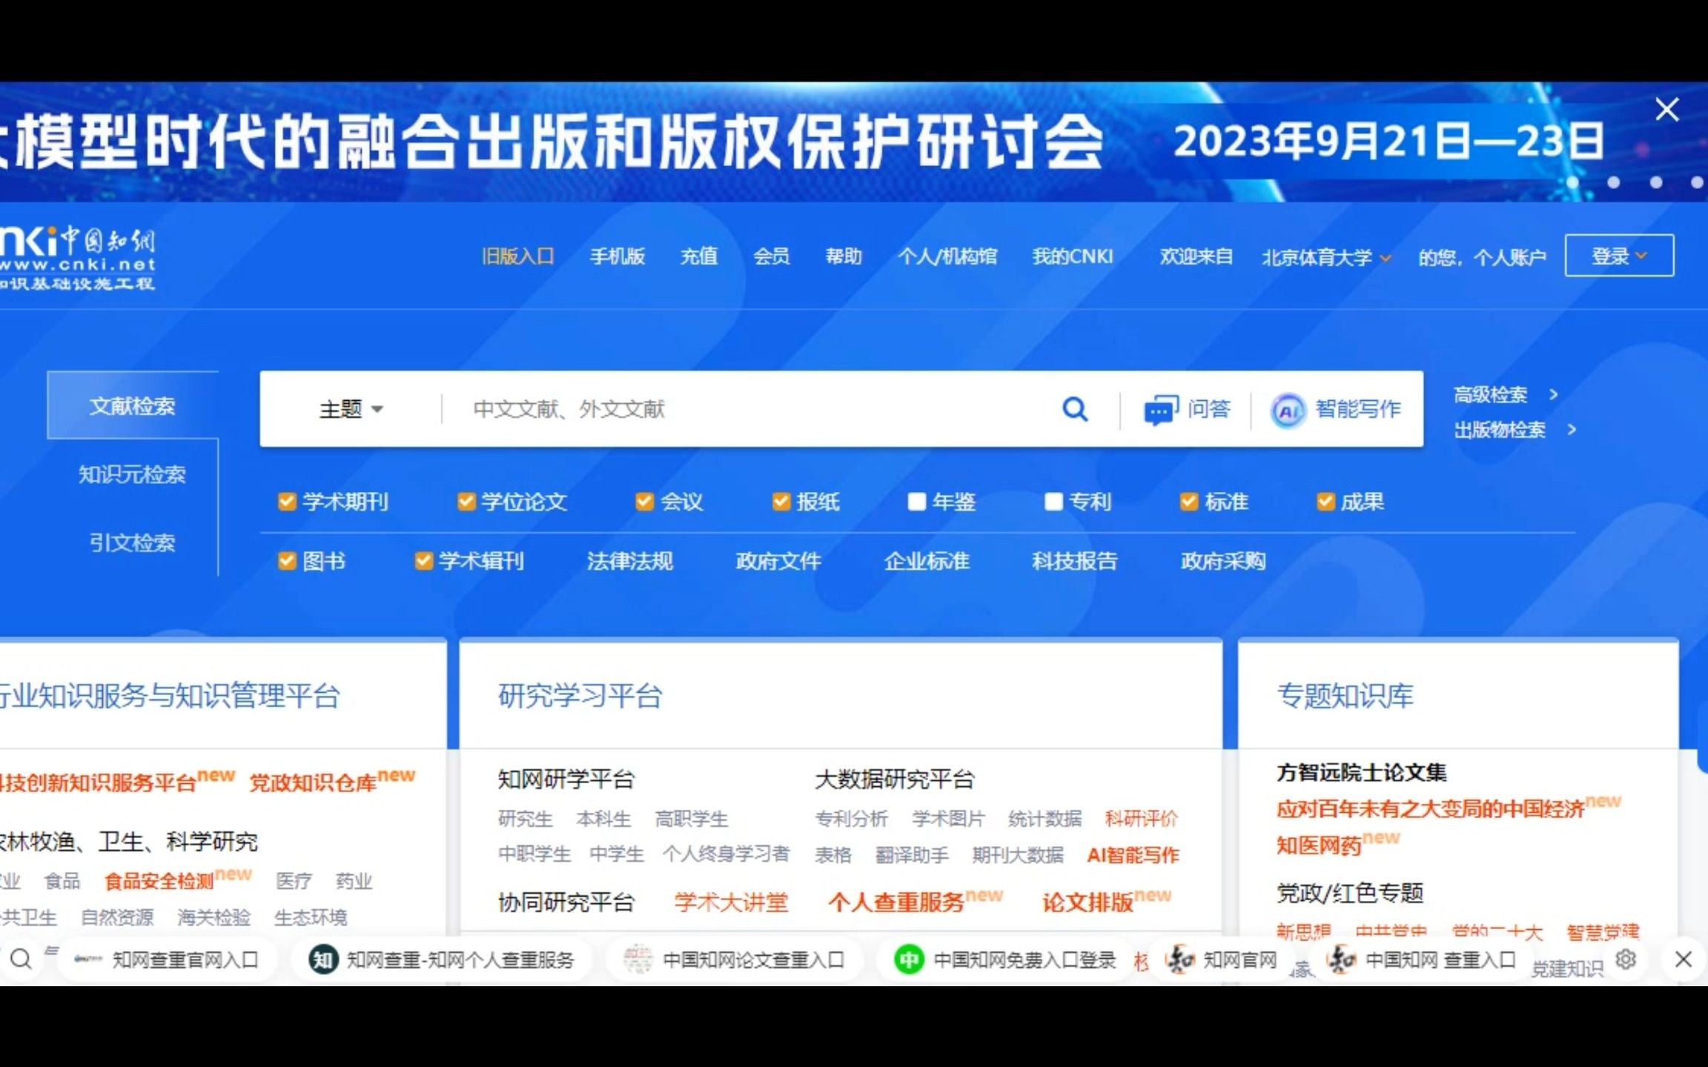1708x1067 pixels.
Task: Click the 大模型时代 conference banner
Action: pyautogui.click(x=854, y=142)
